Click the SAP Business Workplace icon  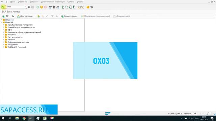(x=13, y=16)
